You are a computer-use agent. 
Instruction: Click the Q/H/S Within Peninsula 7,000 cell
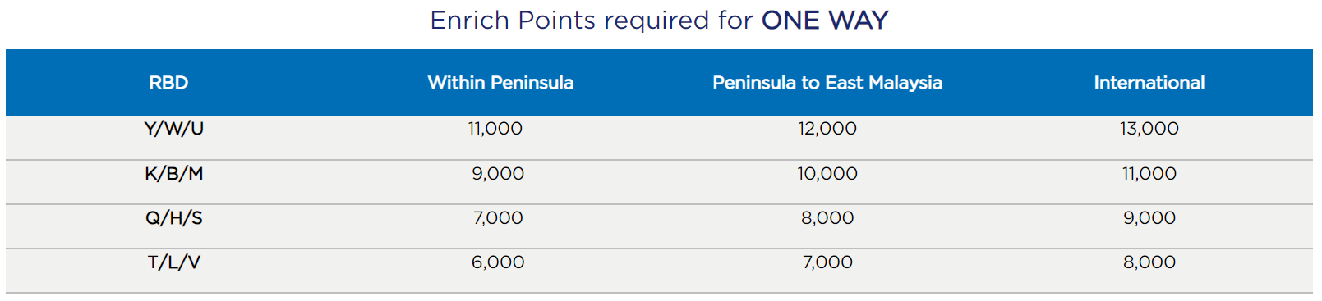[x=498, y=218]
